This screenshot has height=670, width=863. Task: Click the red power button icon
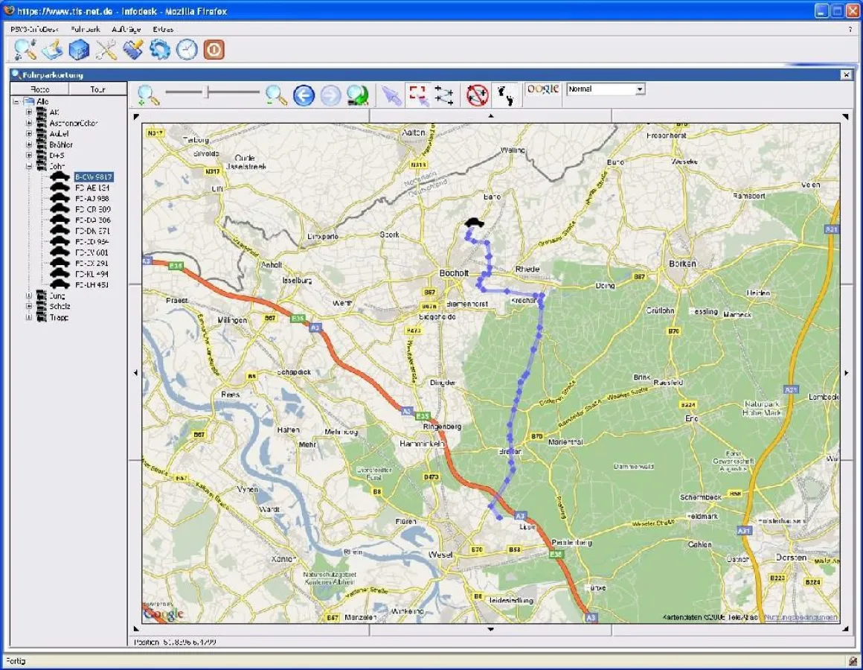click(x=214, y=49)
